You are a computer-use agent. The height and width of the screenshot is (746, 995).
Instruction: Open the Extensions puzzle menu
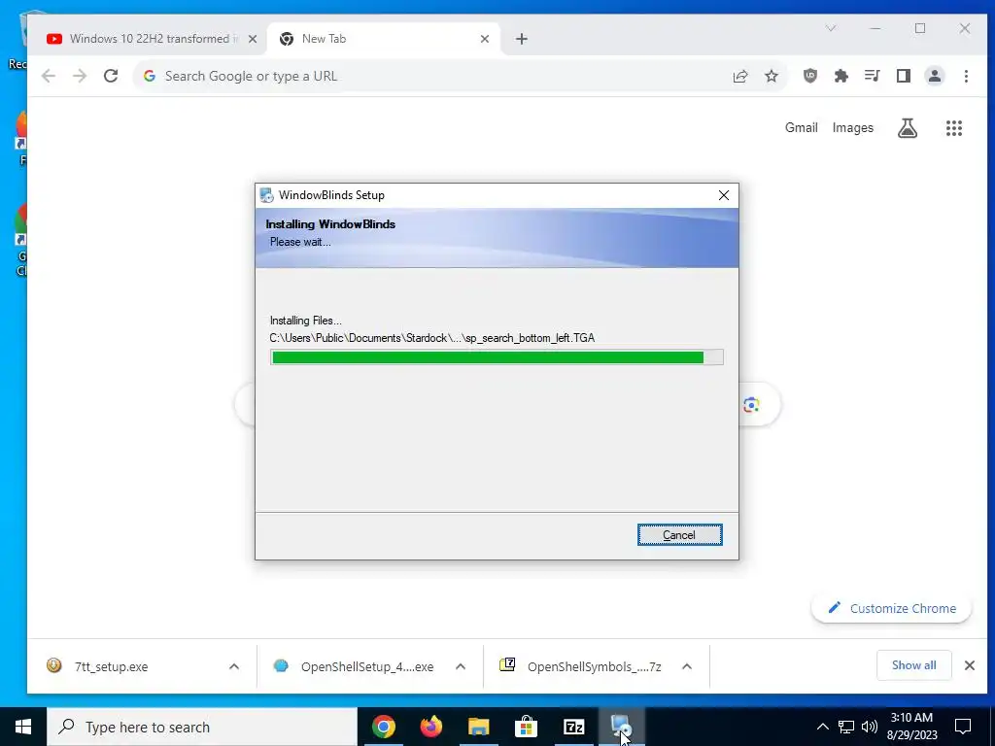coord(841,76)
